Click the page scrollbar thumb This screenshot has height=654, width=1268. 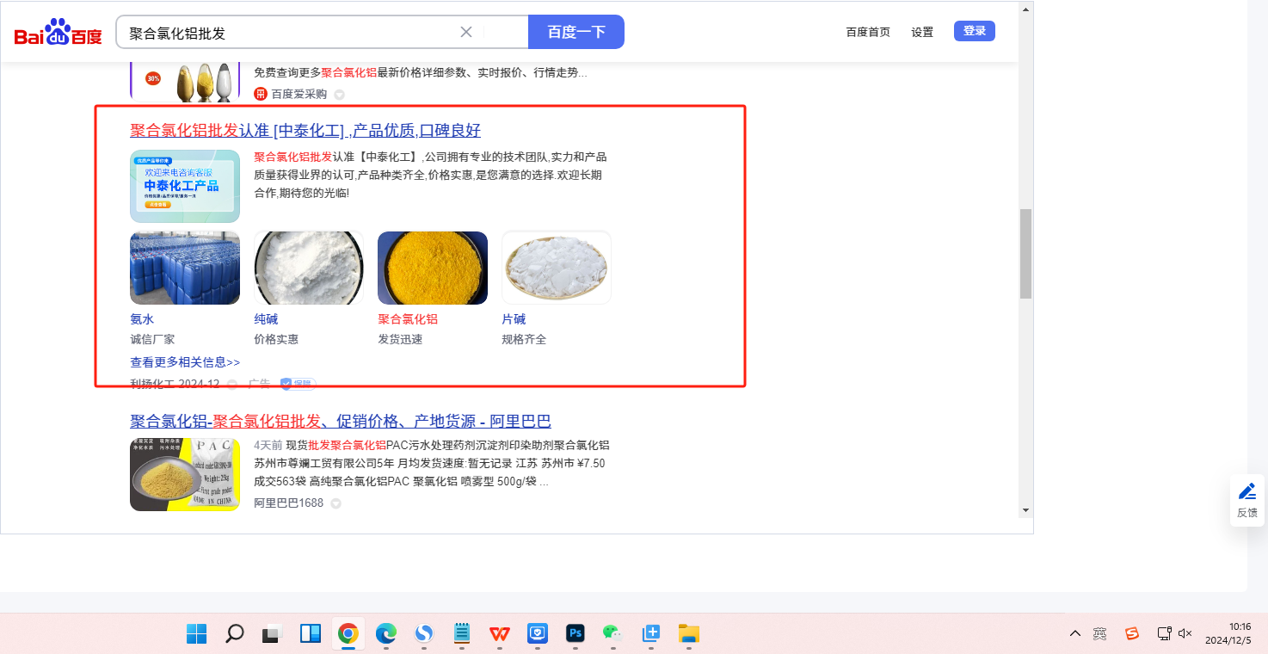[1025, 254]
